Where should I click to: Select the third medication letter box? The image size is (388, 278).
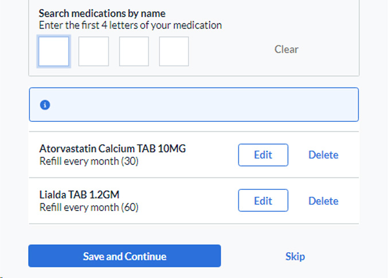click(134, 51)
